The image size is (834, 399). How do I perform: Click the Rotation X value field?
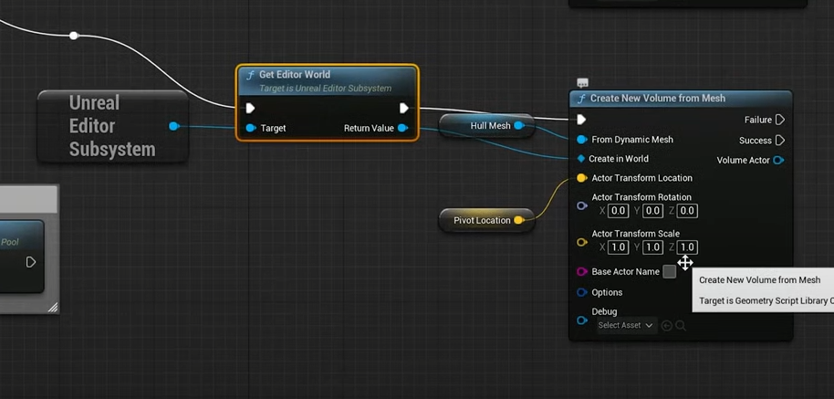click(618, 211)
